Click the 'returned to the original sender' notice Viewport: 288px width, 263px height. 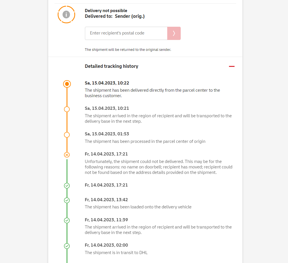tap(128, 50)
